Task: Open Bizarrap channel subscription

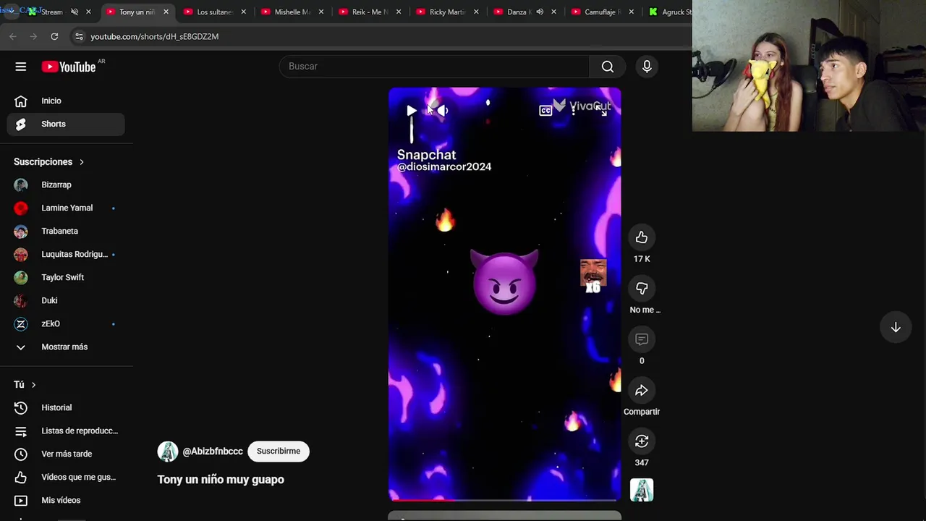Action: pyautogui.click(x=66, y=185)
